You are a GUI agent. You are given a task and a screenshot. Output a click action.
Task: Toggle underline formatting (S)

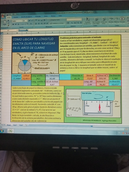click(18, 24)
